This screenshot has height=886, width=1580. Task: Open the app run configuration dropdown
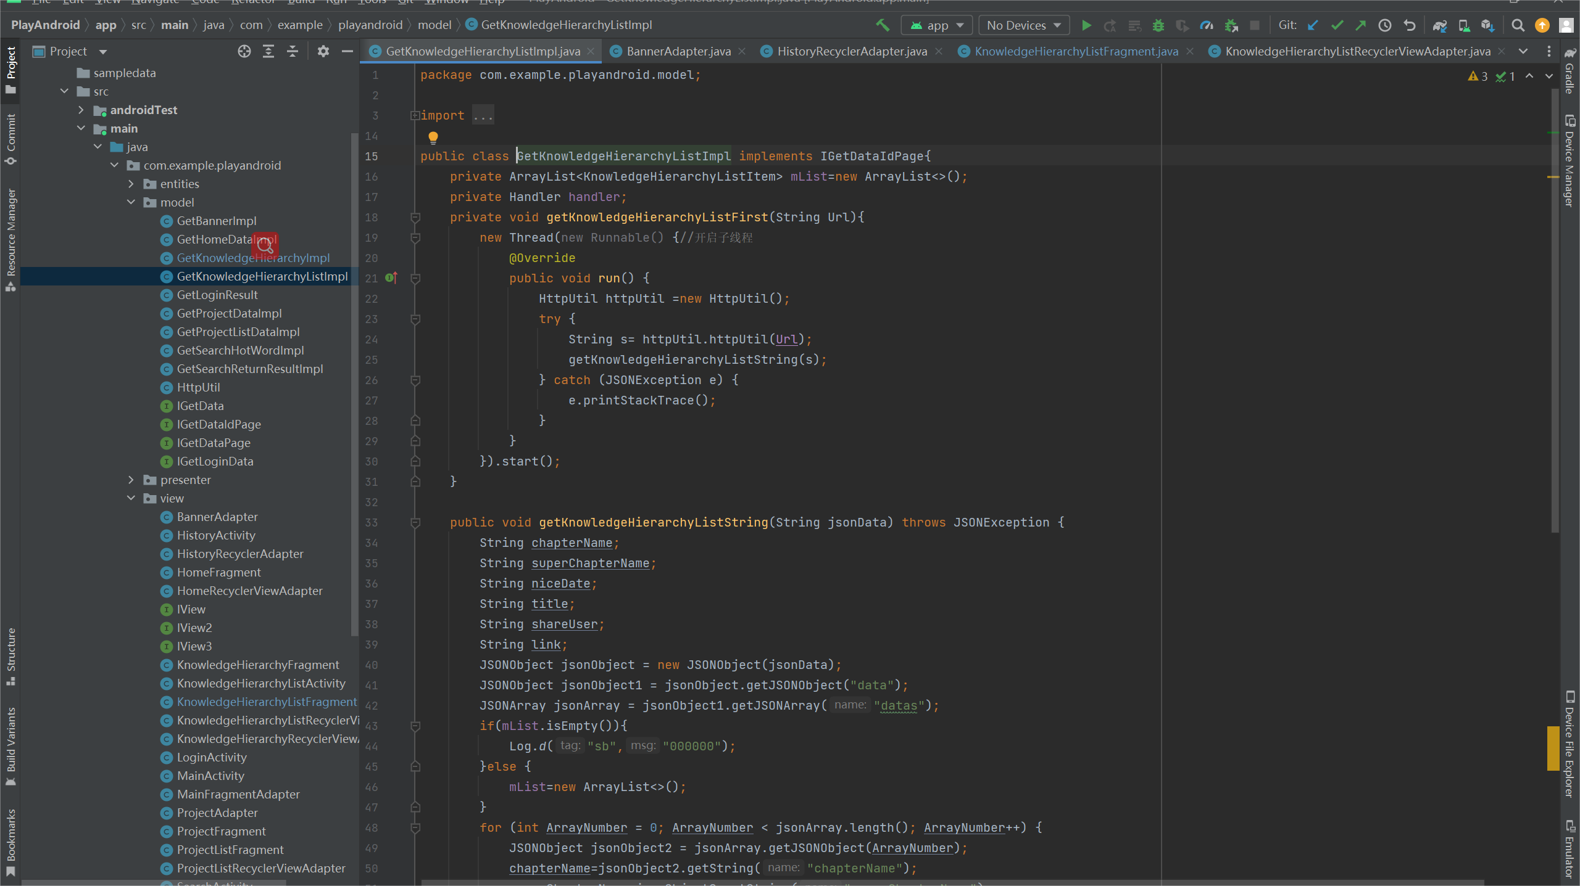937,25
